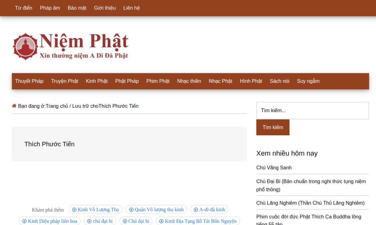Screen dimensions: 376x225
Task: Open the Chú Vãng Sanh article
Action: 274,168
